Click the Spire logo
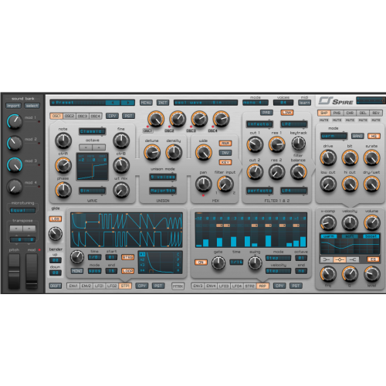Viewport: 386px width, 386px height. click(x=336, y=101)
